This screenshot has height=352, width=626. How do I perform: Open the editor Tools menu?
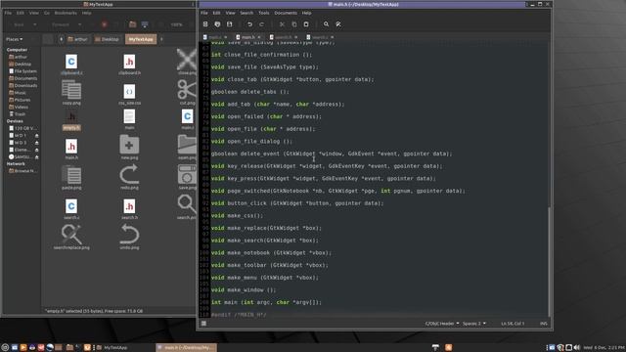click(x=264, y=13)
